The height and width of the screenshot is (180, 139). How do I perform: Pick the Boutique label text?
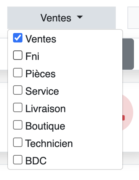(x=45, y=126)
